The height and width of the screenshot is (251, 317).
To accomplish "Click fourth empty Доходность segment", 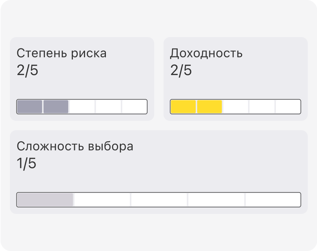I will [x=262, y=107].
